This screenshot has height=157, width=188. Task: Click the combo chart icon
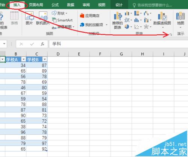[146, 20]
